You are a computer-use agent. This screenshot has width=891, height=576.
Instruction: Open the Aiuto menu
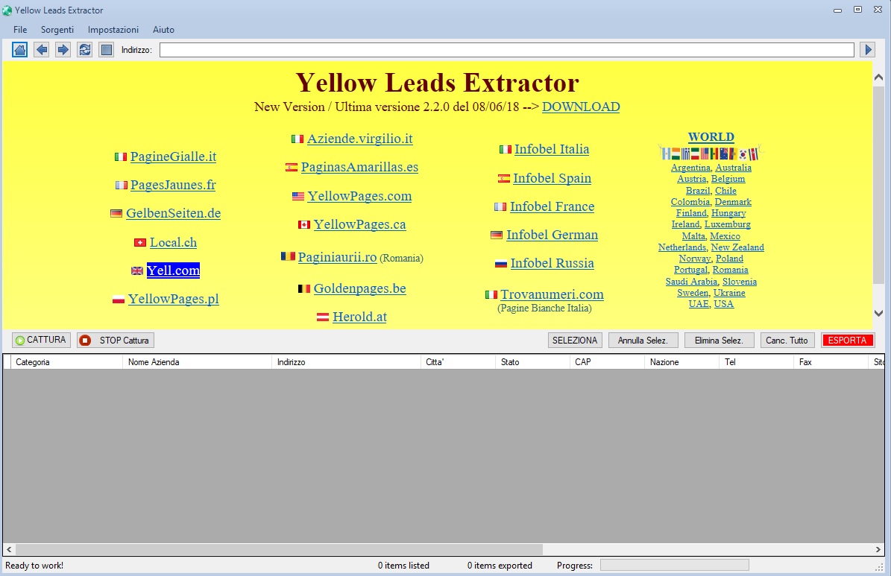(163, 30)
